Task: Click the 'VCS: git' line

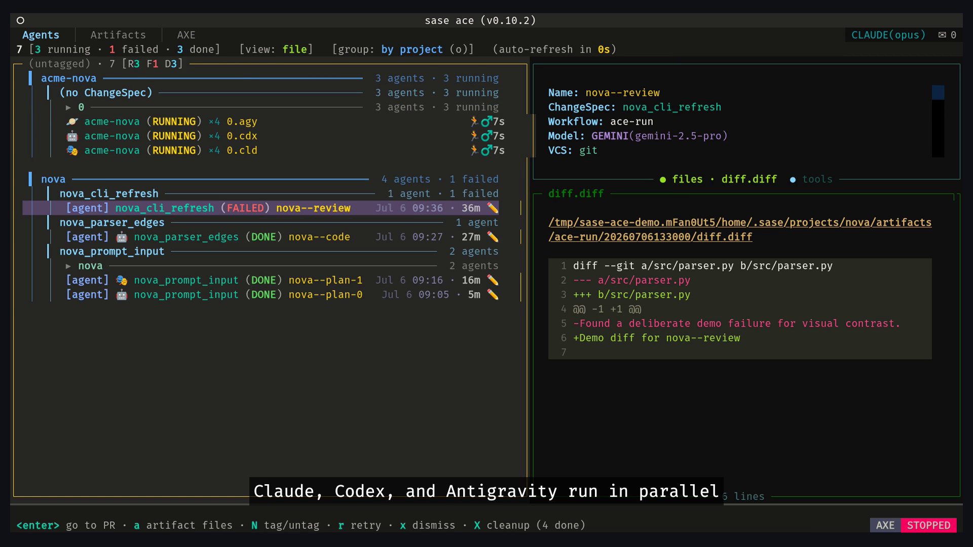Action: click(573, 150)
